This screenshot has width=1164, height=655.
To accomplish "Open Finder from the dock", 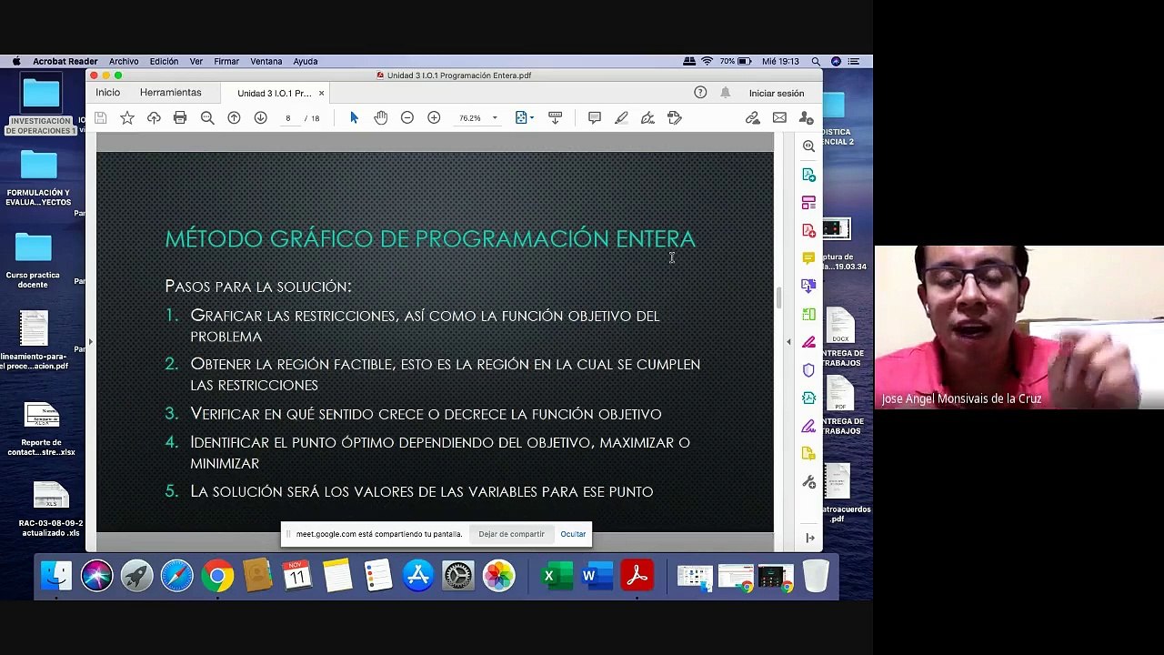I will coord(56,576).
